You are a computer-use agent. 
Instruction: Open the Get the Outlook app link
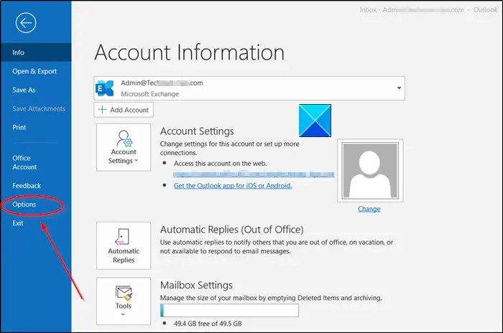233,186
